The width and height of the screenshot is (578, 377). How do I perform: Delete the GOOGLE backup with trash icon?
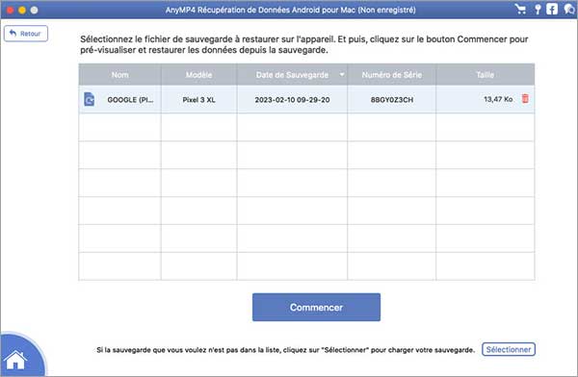click(525, 99)
